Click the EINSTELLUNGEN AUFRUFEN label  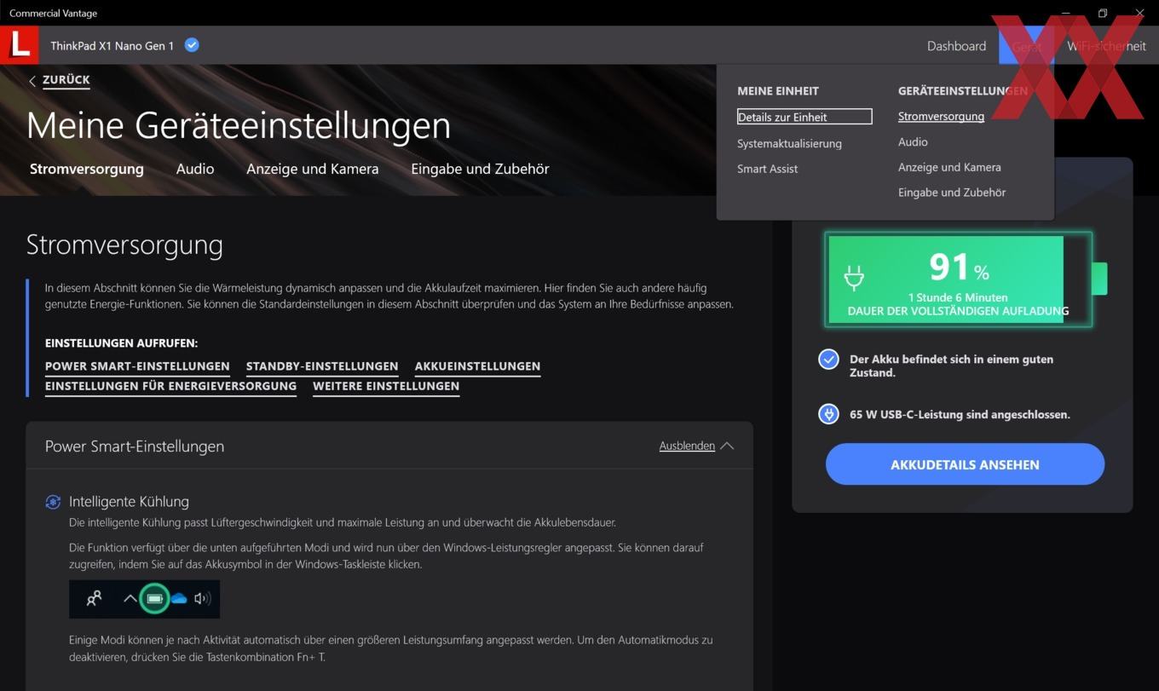click(x=121, y=343)
